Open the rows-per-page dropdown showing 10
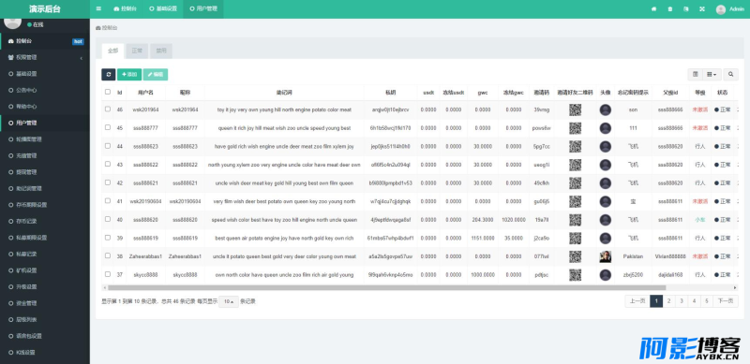Screen dimensions: 750x364 229,301
